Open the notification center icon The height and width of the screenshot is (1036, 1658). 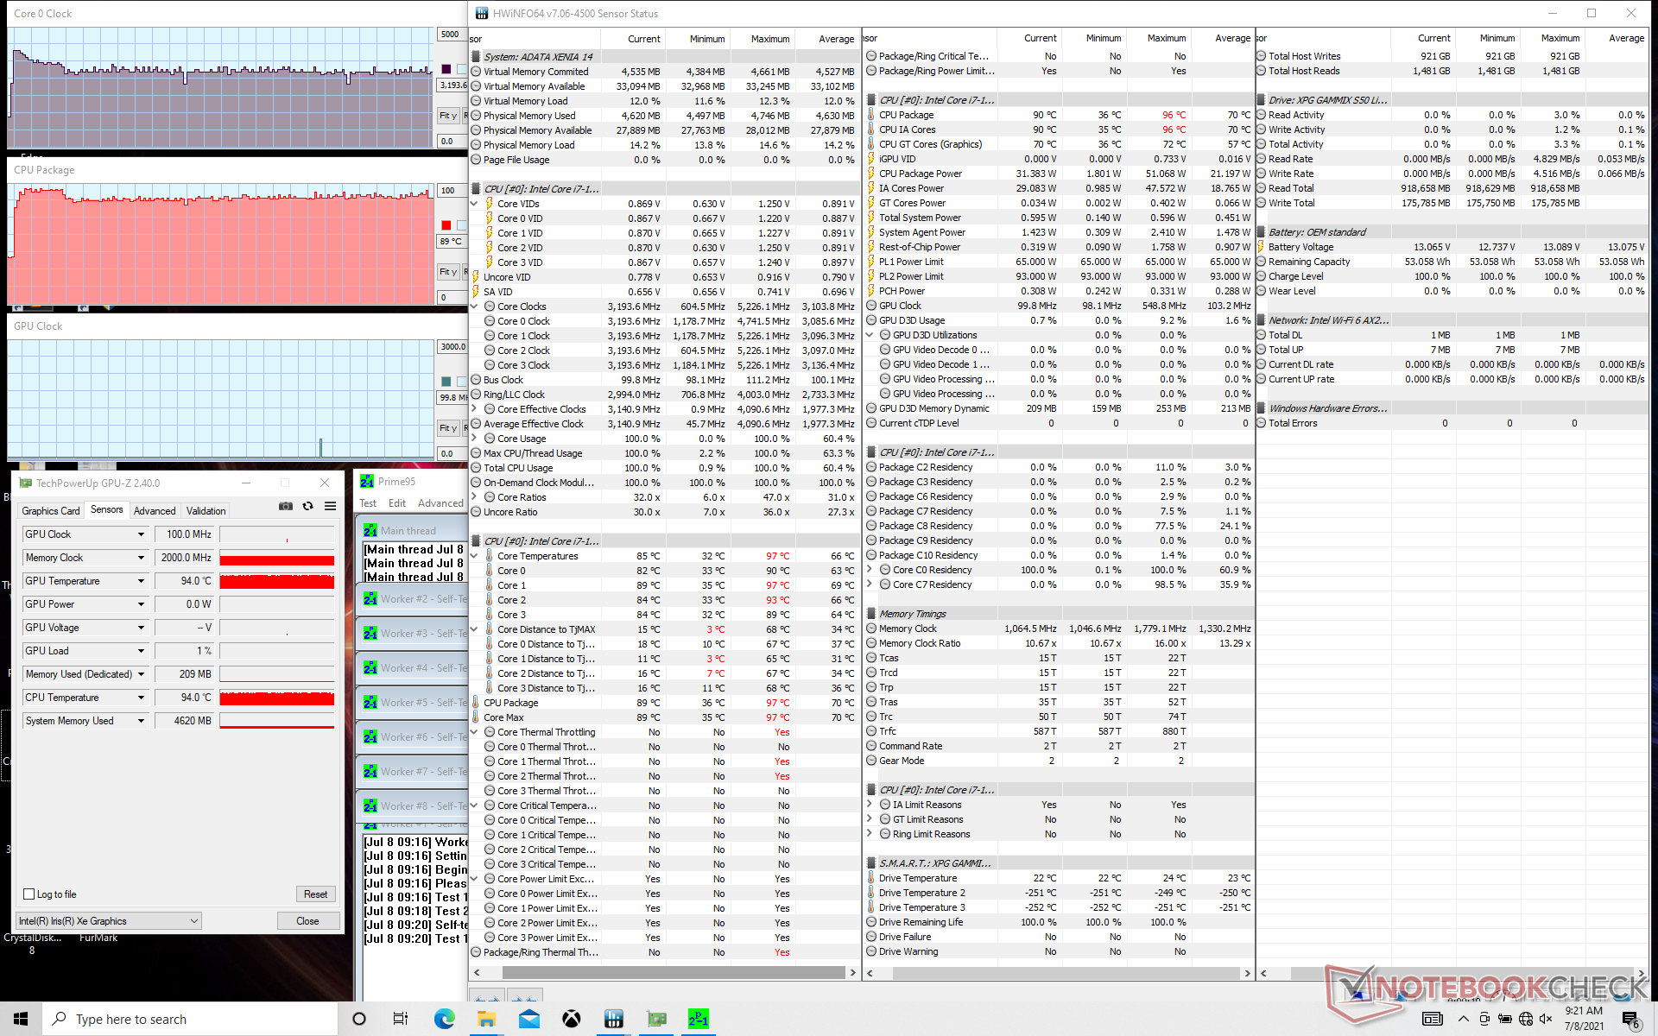coord(1630,1020)
